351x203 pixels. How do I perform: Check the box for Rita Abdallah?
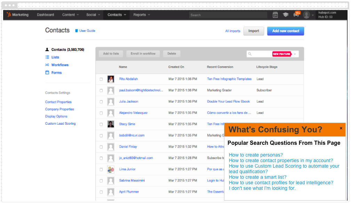tap(101, 79)
